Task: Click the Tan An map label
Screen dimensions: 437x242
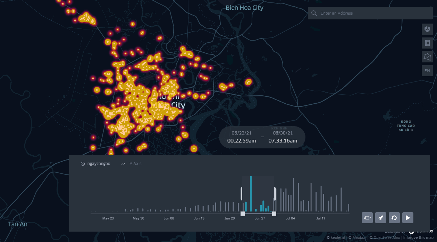Action: pyautogui.click(x=18, y=224)
